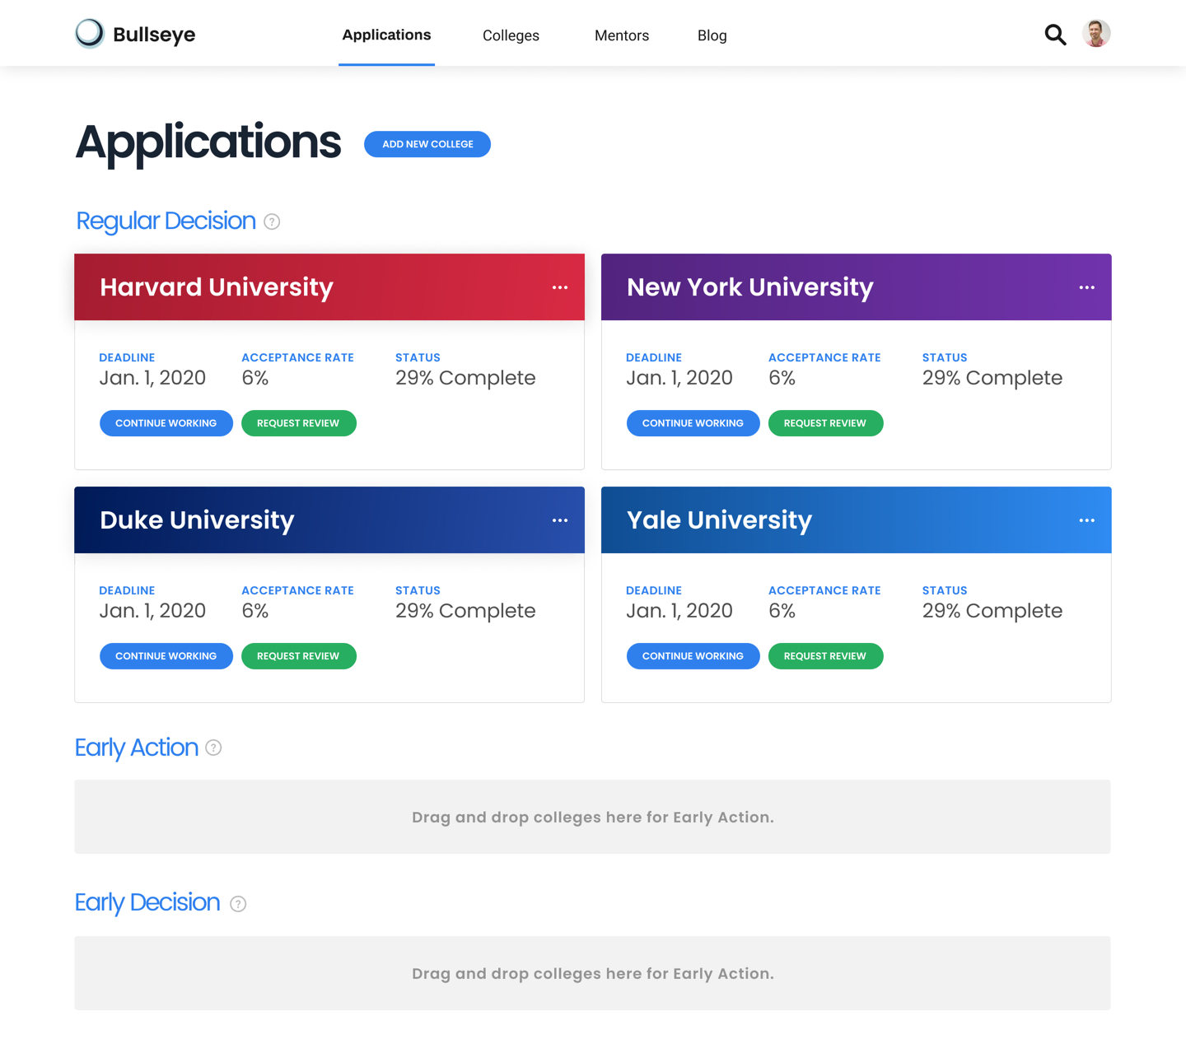
Task: Click the Add New College button
Action: tap(427, 144)
